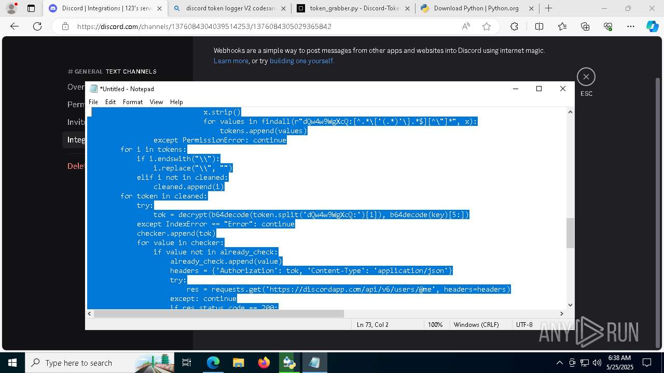Open the Edge profile avatar icon
This screenshot has height=373, width=664.
pos(11,8)
